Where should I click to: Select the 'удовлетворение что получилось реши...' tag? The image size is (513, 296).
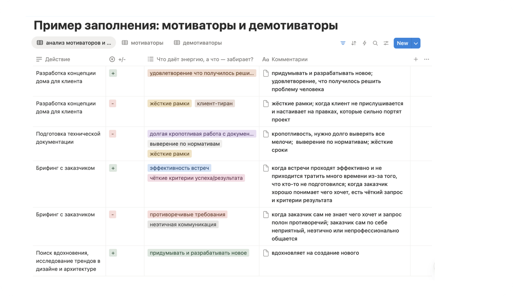click(202, 73)
